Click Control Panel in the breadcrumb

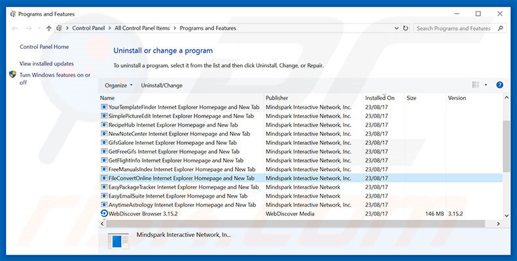[88, 28]
